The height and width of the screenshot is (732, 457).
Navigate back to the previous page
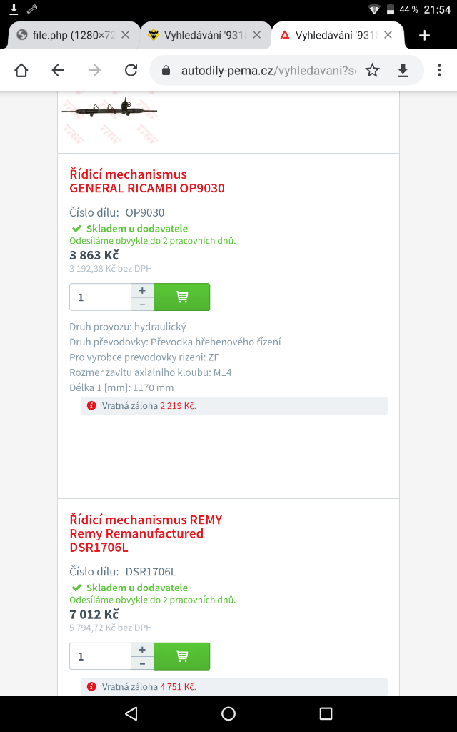(58, 70)
